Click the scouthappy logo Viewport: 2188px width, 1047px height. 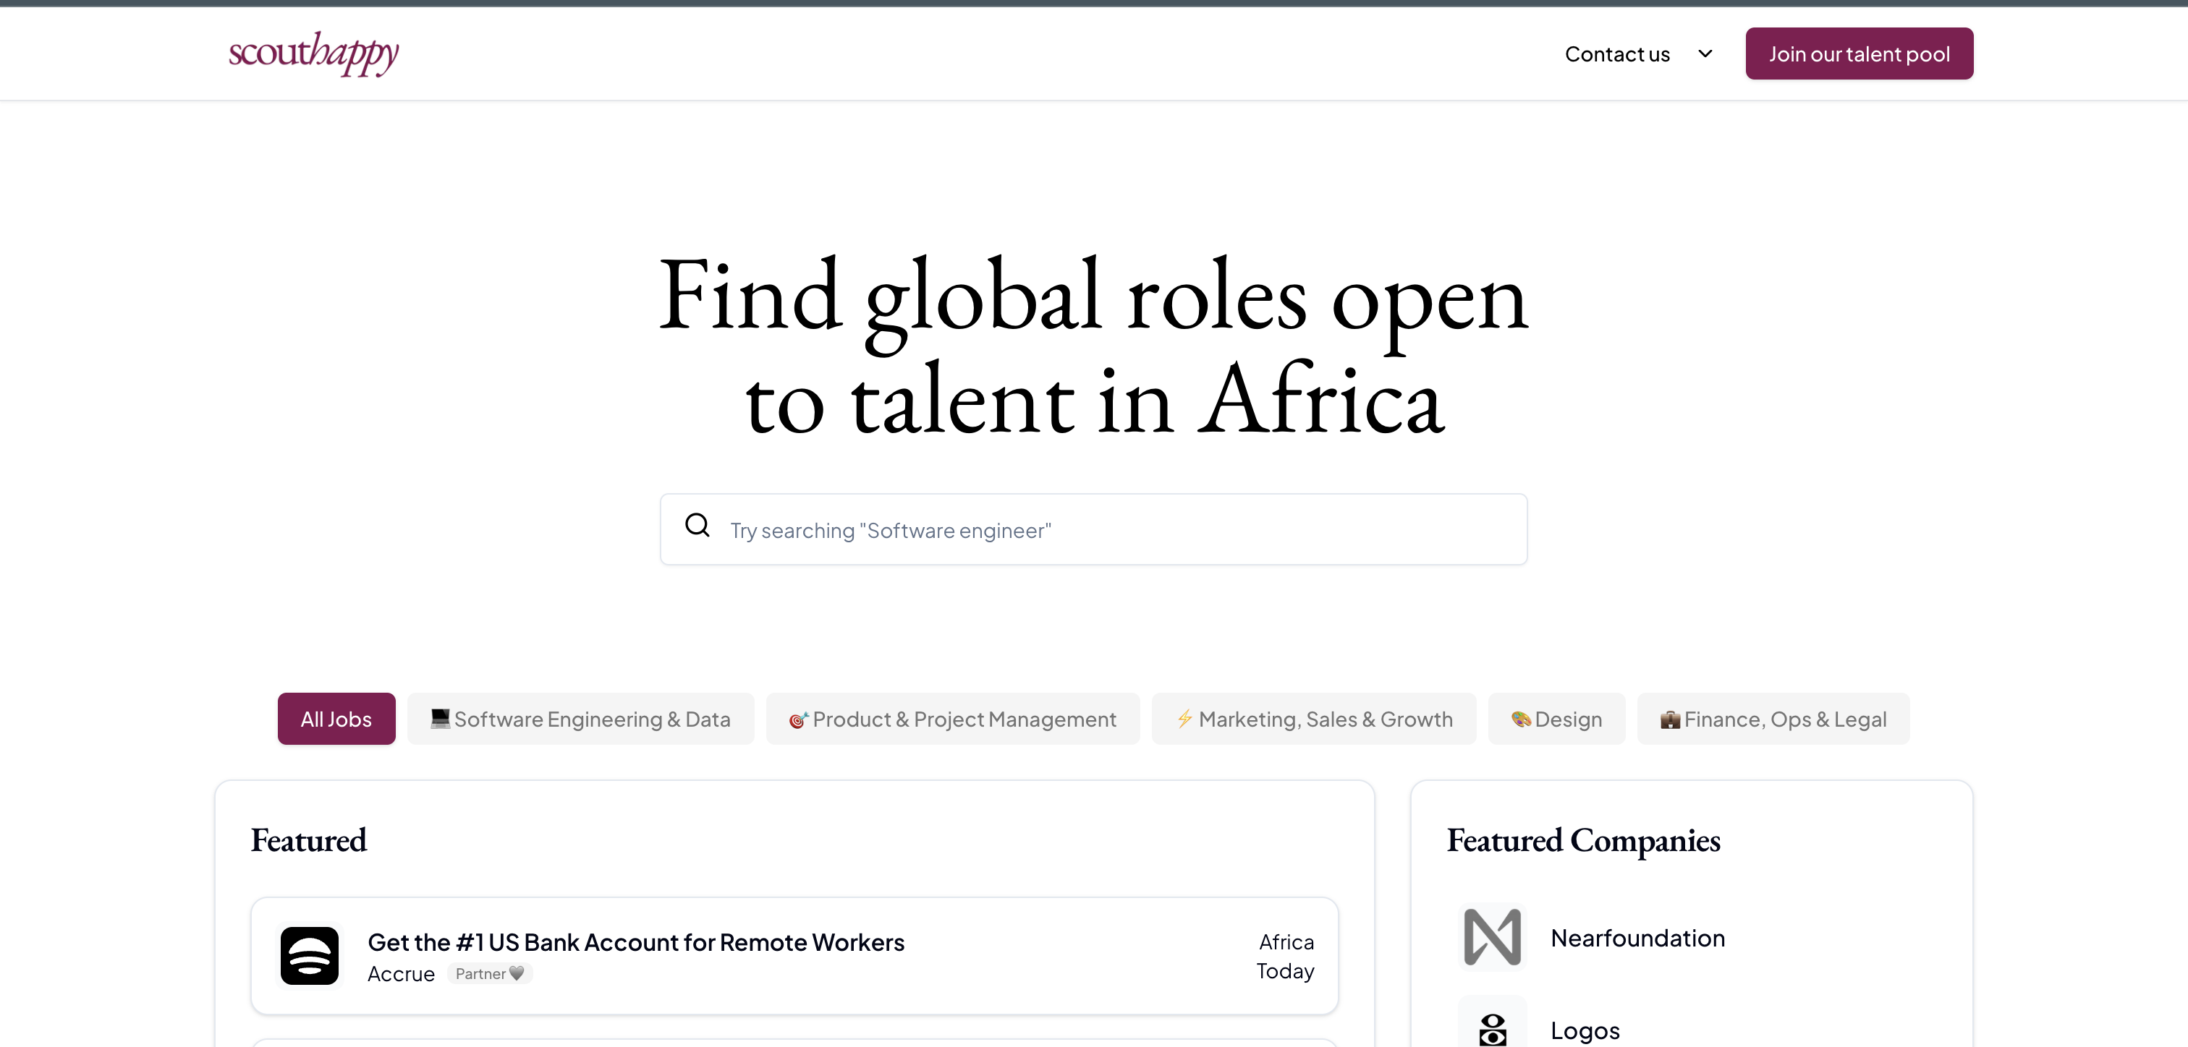(313, 54)
